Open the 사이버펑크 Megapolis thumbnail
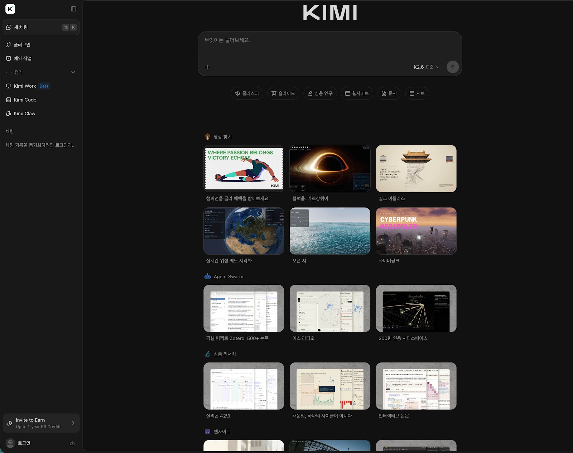The image size is (573, 453). [416, 231]
